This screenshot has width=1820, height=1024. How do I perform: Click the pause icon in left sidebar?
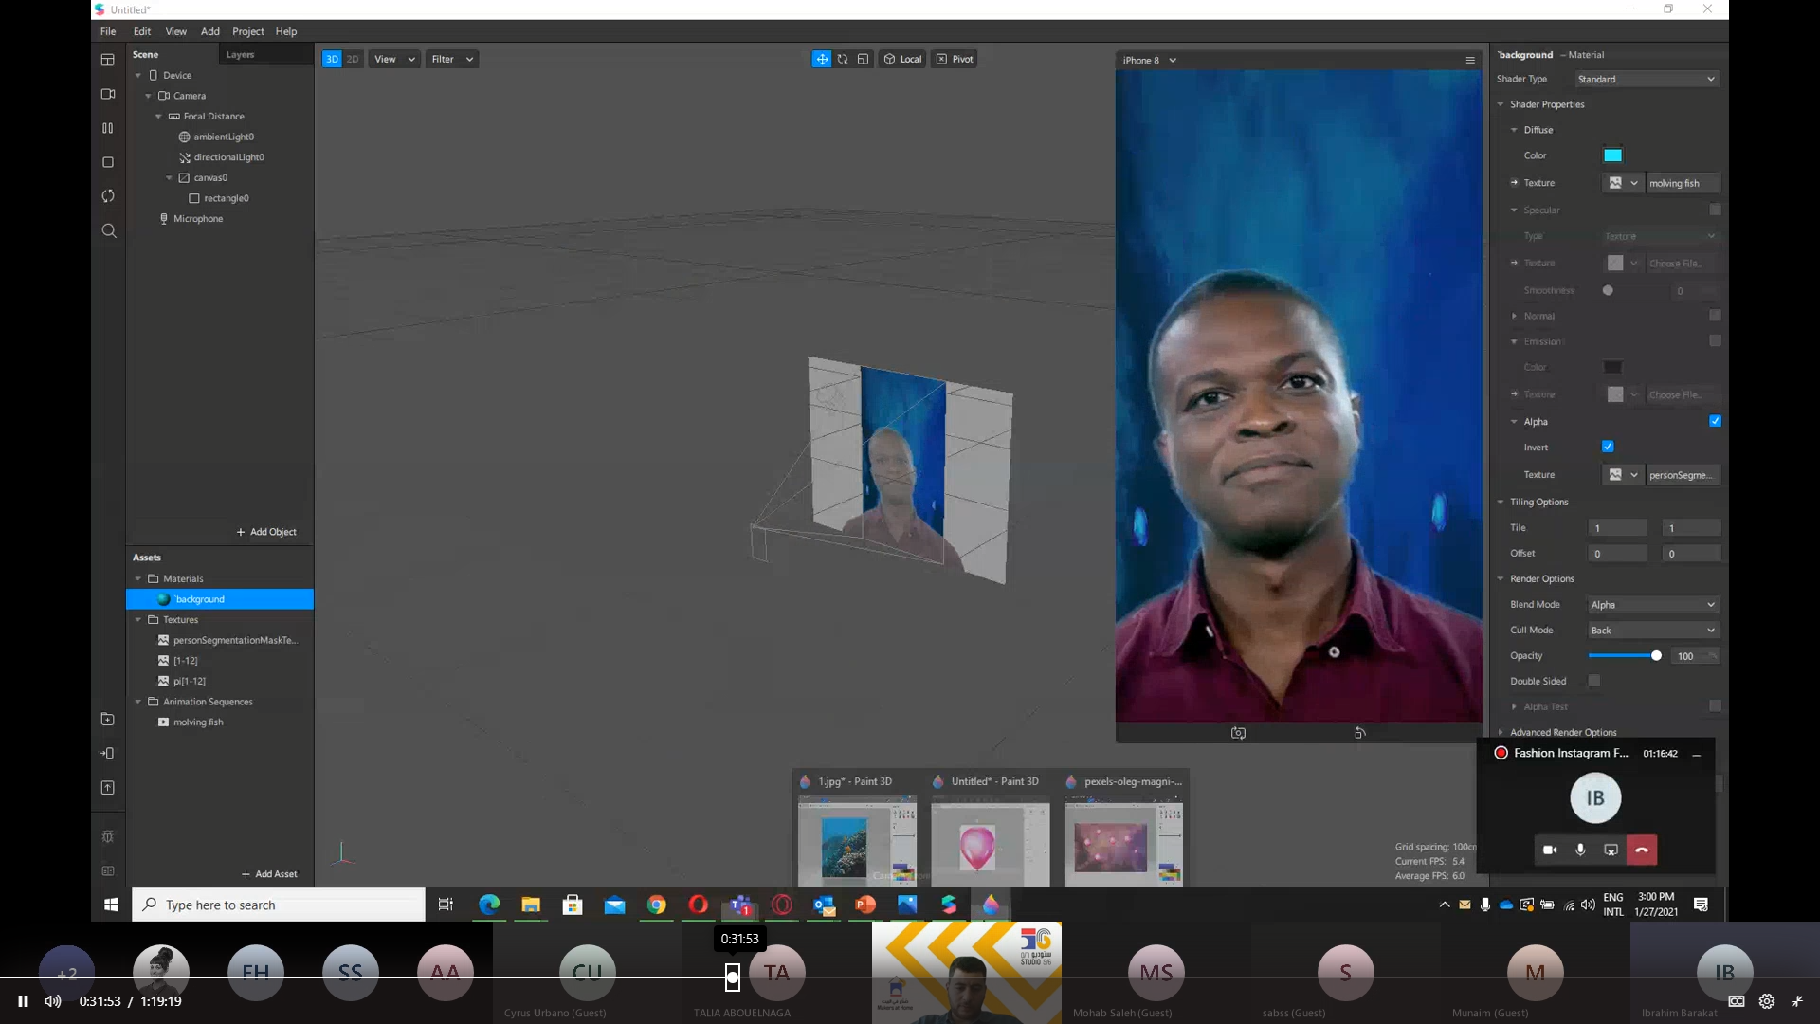pyautogui.click(x=108, y=128)
